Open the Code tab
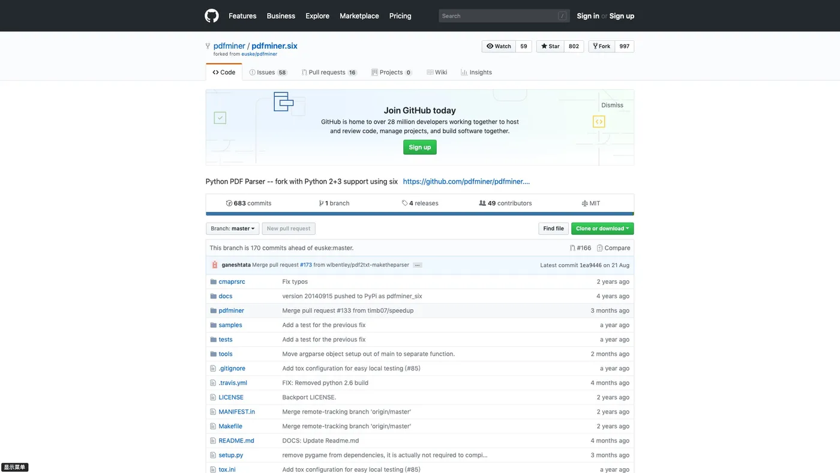This screenshot has width=840, height=473. coord(224,72)
